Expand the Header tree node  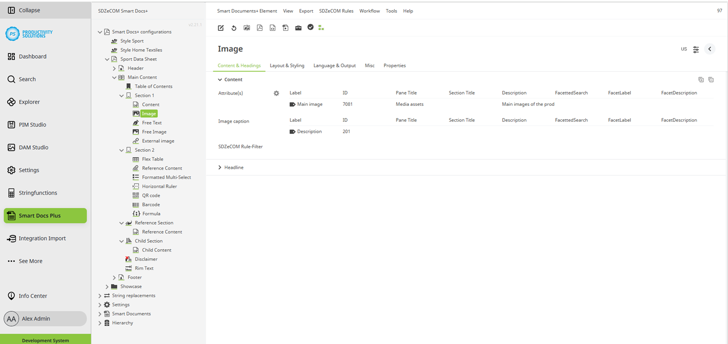point(115,68)
